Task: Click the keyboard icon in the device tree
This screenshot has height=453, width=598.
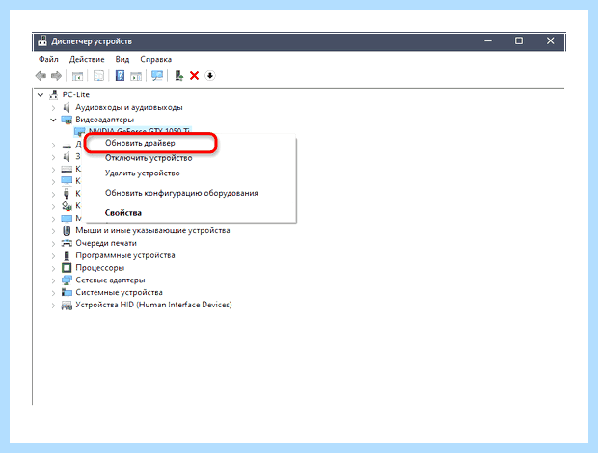Action: (x=67, y=169)
